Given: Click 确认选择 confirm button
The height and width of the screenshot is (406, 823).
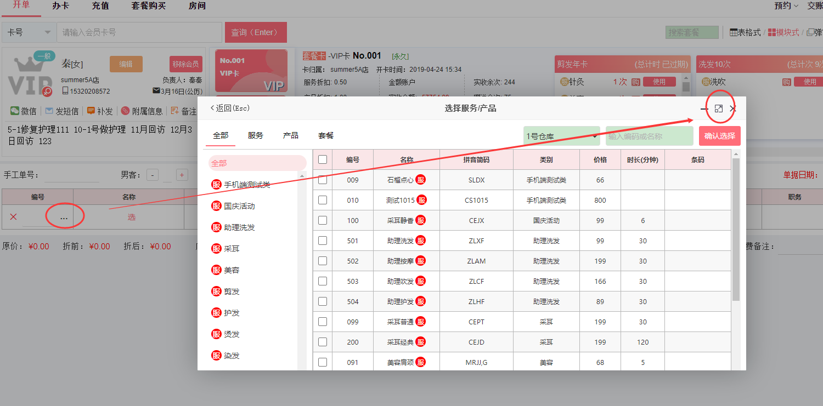Looking at the screenshot, I should tap(720, 136).
